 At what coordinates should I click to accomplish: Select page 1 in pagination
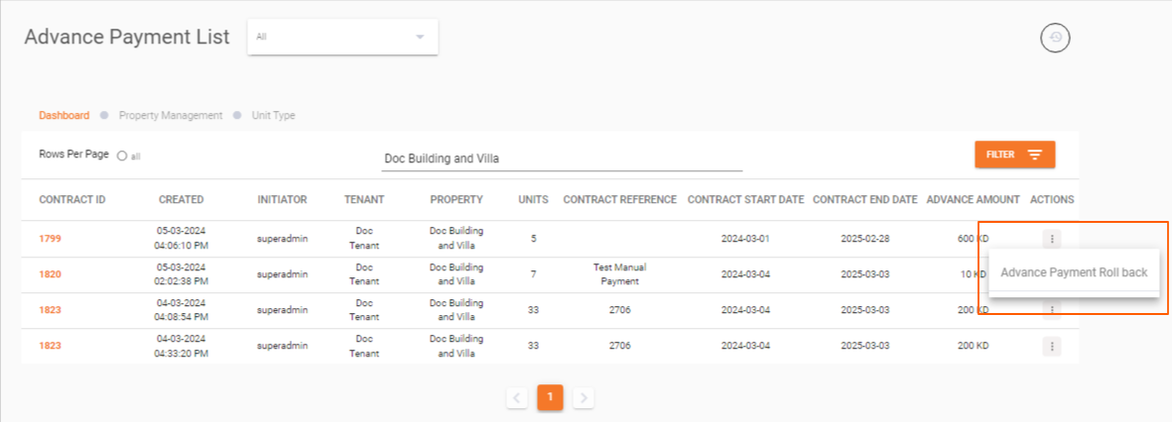click(x=550, y=397)
